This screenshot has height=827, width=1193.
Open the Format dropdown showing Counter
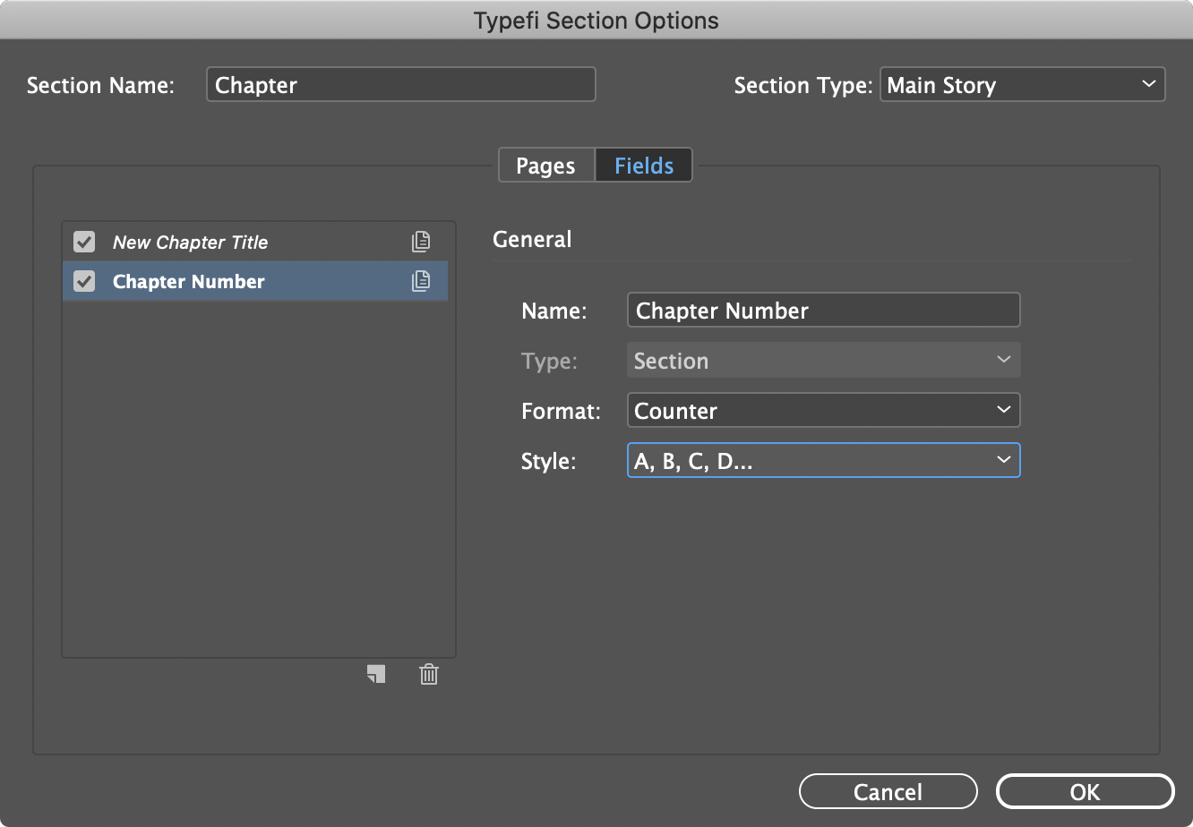click(823, 411)
